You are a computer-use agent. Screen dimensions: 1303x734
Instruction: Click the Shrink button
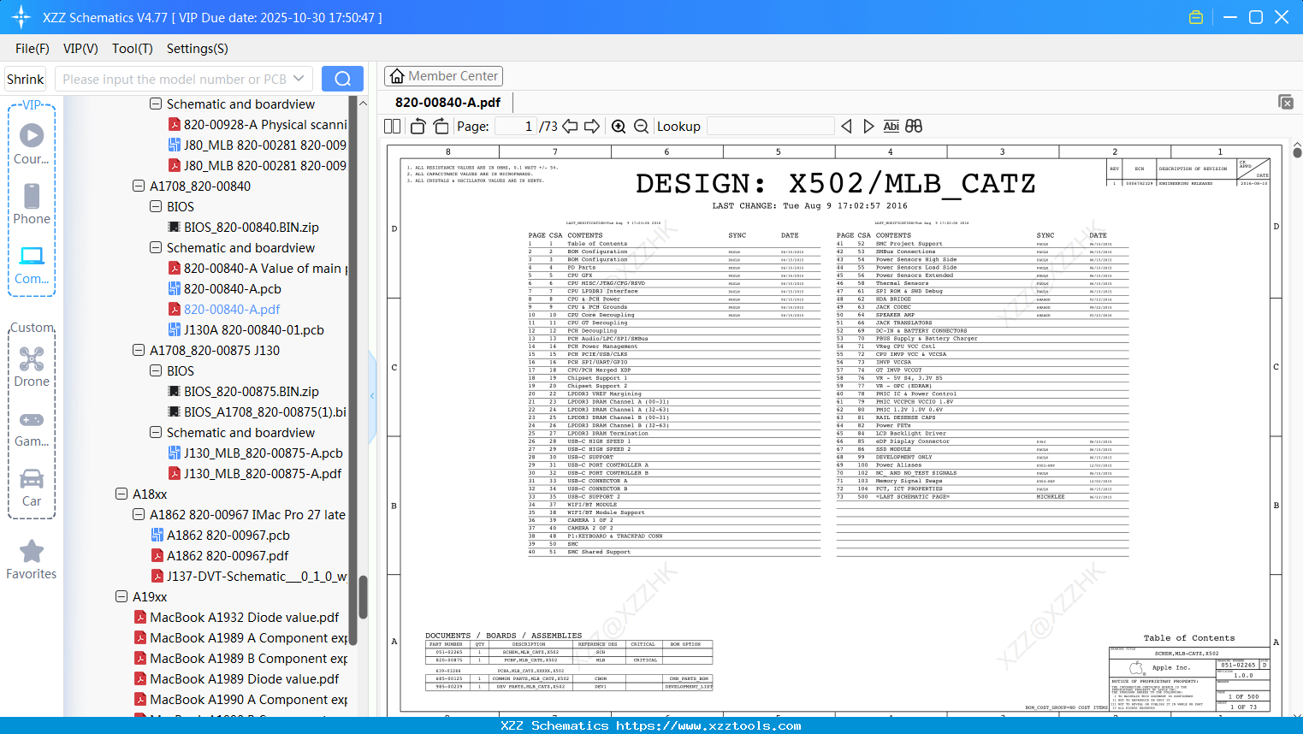[26, 79]
